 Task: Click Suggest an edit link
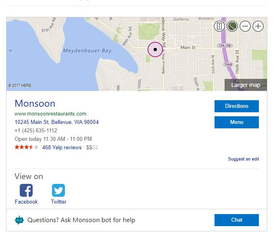[244, 159]
